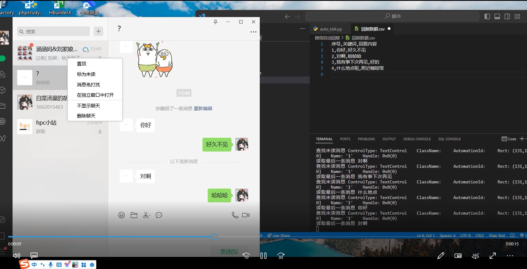Select 删除聊天 in context menu
This screenshot has height=269, width=527.
[x=95, y=116]
